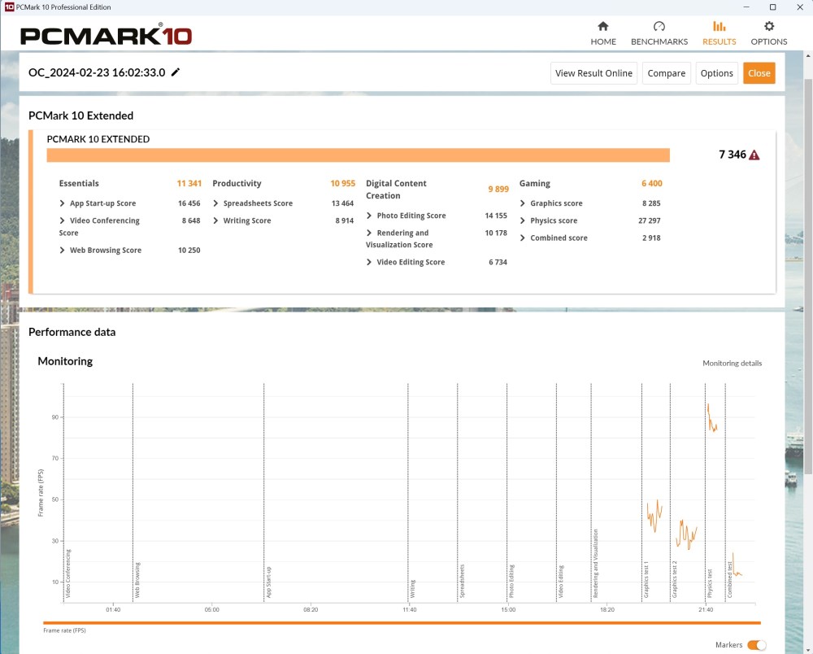813x654 pixels.
Task: Edit result name with the pencil icon
Action: pos(176,72)
